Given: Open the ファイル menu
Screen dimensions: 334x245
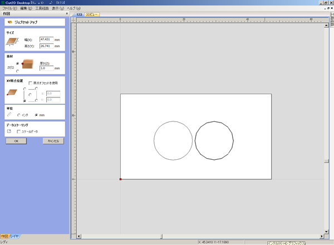Looking at the screenshot, I should (x=10, y=8).
